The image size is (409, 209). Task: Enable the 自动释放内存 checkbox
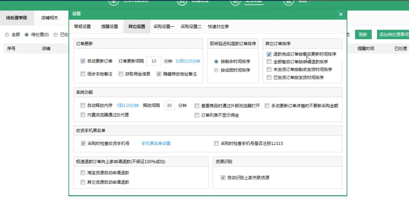[83, 106]
